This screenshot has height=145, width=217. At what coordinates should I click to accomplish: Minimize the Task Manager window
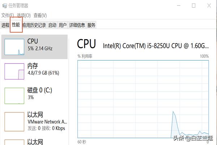coord(179,6)
